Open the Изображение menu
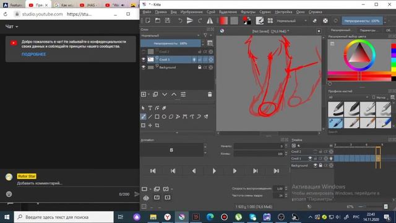Screen dimensions: 396x223 (x=191, y=12)
